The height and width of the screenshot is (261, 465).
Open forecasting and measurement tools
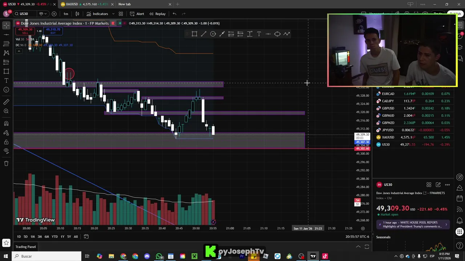coord(6,62)
